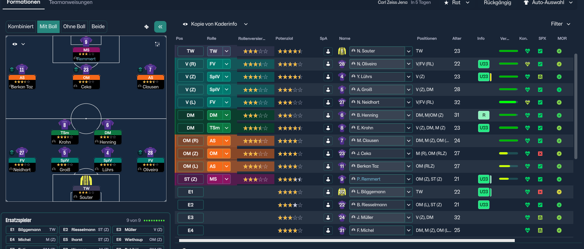Viewport: 584px width, 249px height.
Task: Click the green heart icon for N. Sauter
Action: coord(527,51)
